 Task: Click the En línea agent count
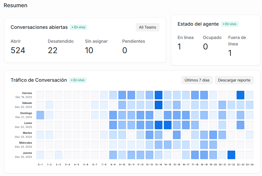(179, 46)
